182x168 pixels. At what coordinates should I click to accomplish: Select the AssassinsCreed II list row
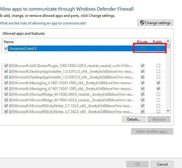coord(69,49)
